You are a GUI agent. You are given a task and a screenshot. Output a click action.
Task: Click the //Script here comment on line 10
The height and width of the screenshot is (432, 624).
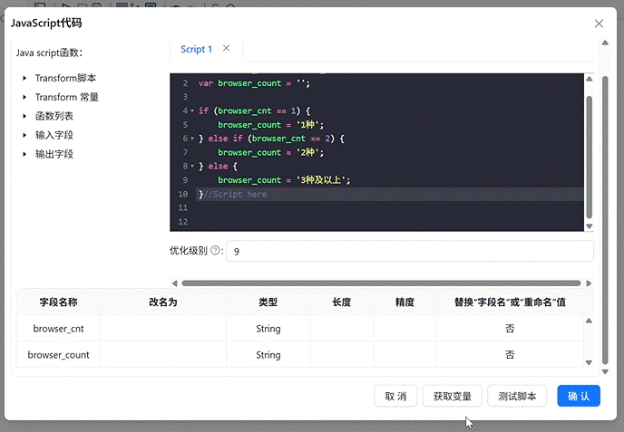[235, 195]
